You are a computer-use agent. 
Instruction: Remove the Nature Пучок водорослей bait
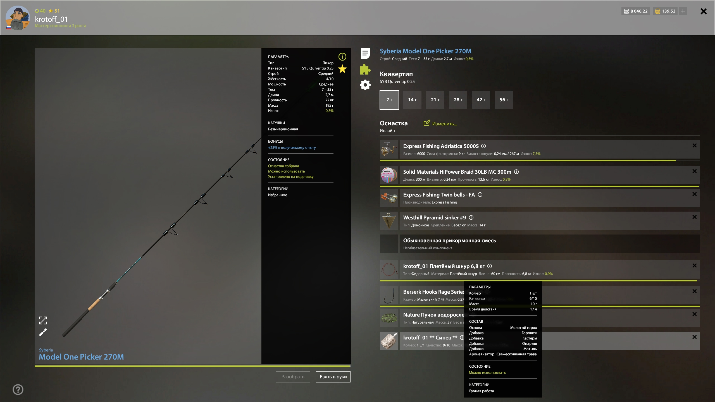click(695, 314)
